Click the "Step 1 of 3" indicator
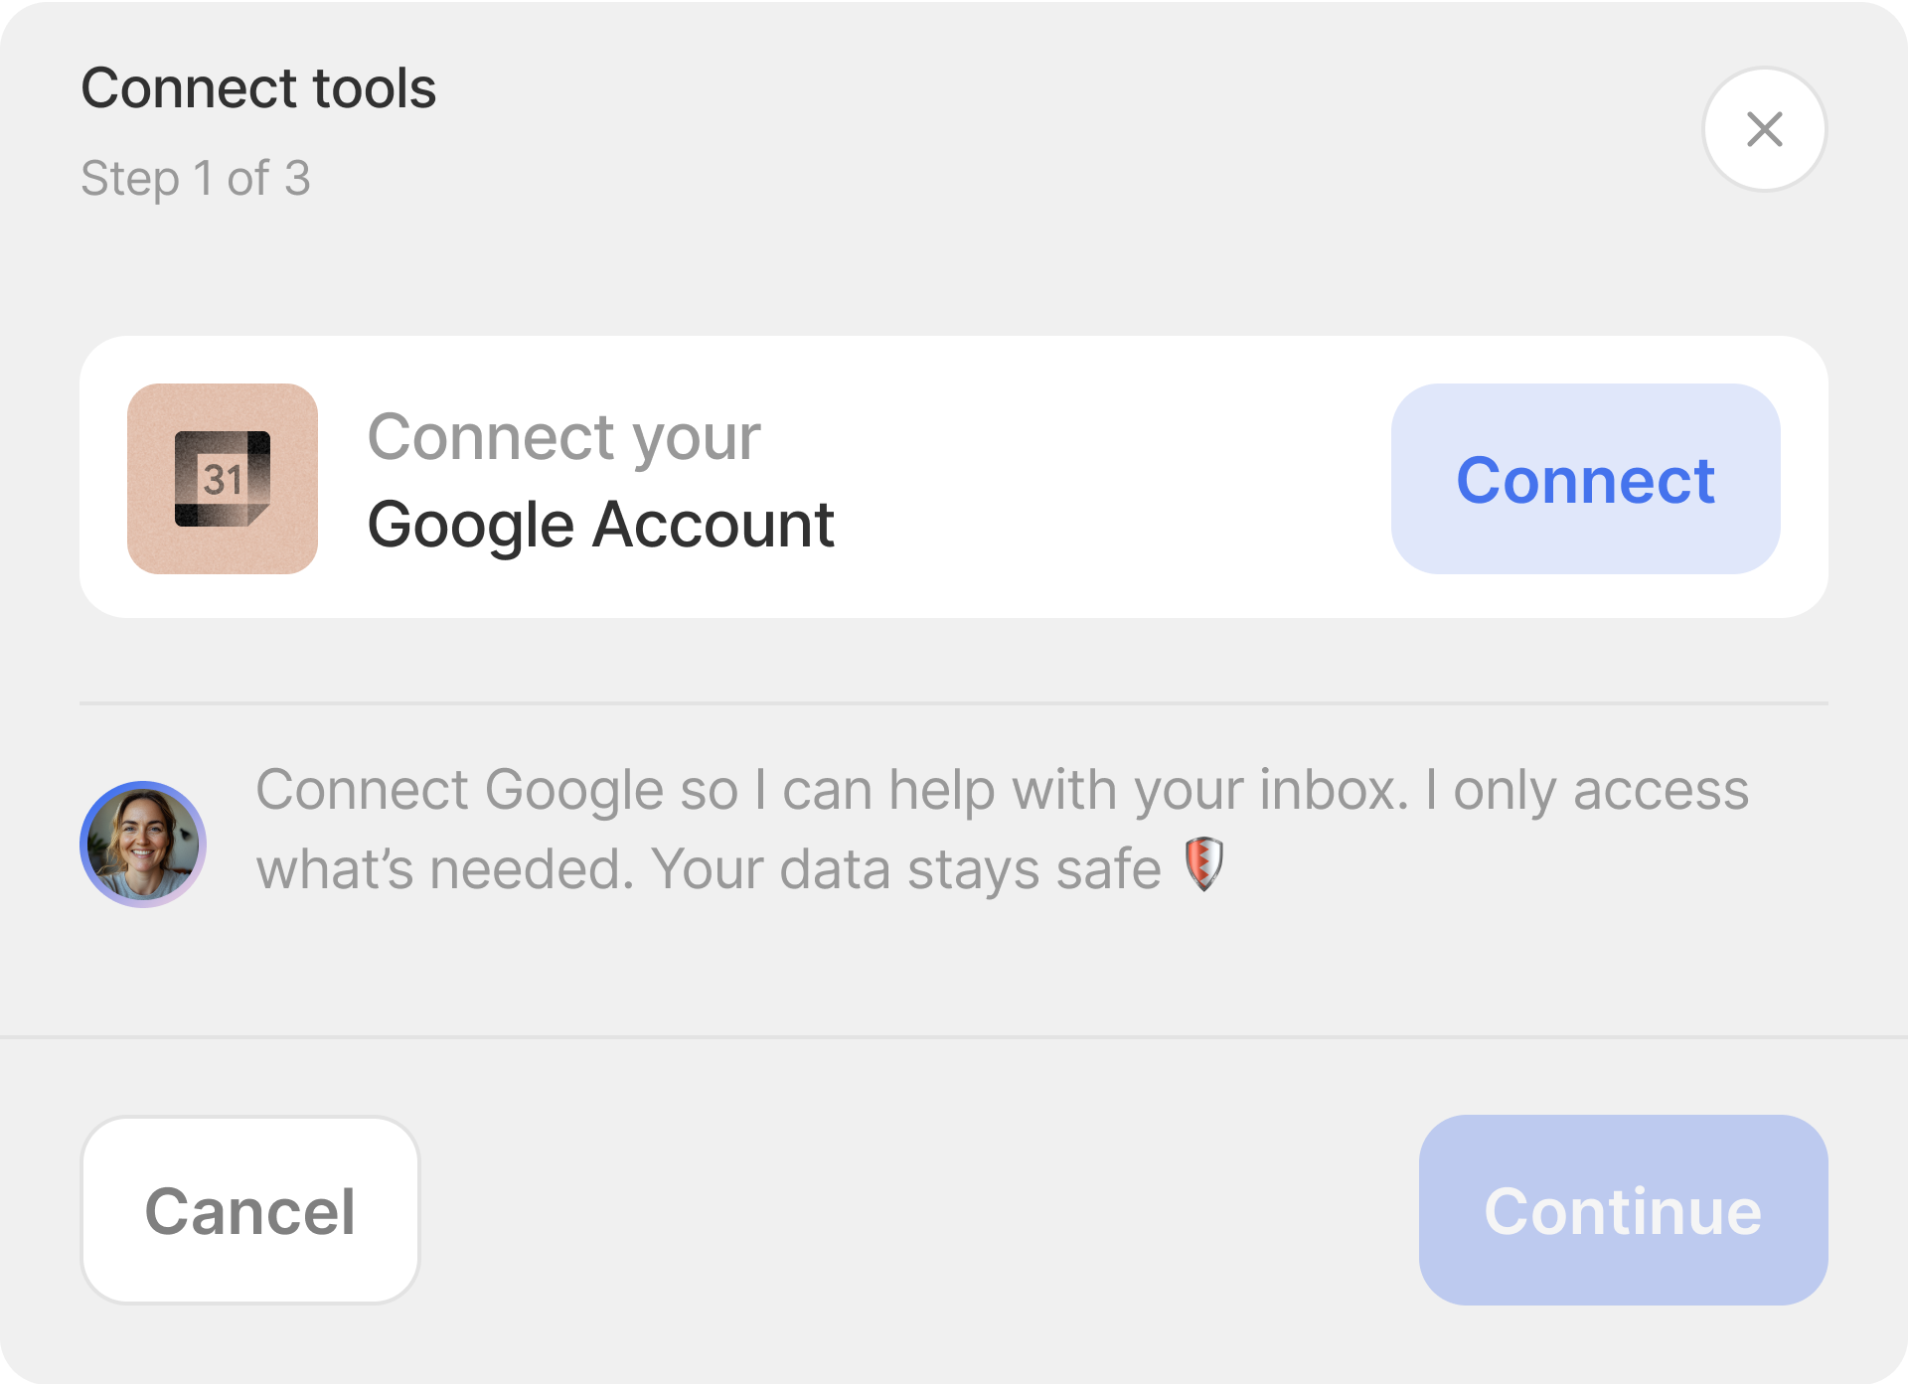Image resolution: width=1908 pixels, height=1384 pixels. [x=196, y=179]
